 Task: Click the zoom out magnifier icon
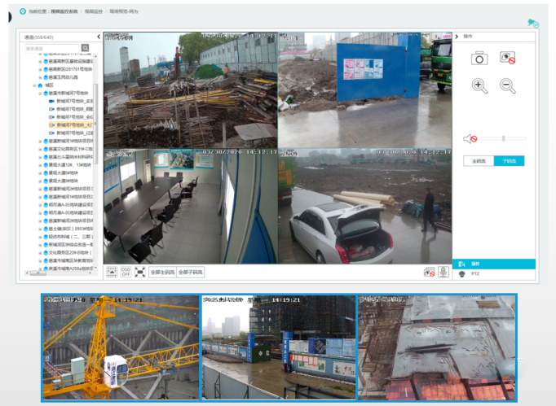pyautogui.click(x=507, y=85)
